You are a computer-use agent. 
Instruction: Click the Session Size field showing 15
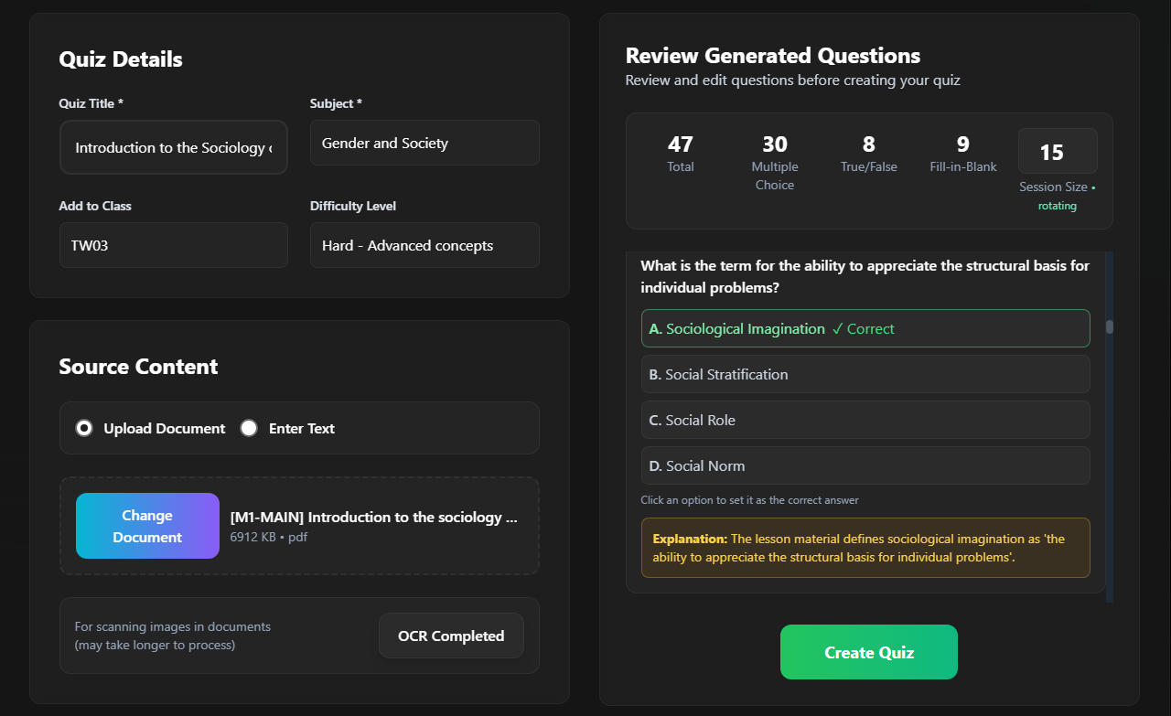1058,151
